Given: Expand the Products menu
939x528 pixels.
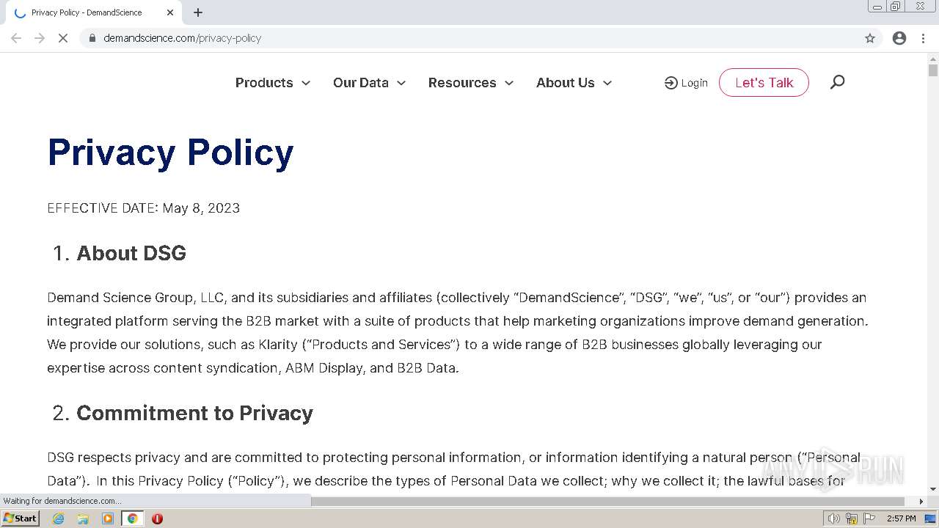Looking at the screenshot, I should (273, 83).
